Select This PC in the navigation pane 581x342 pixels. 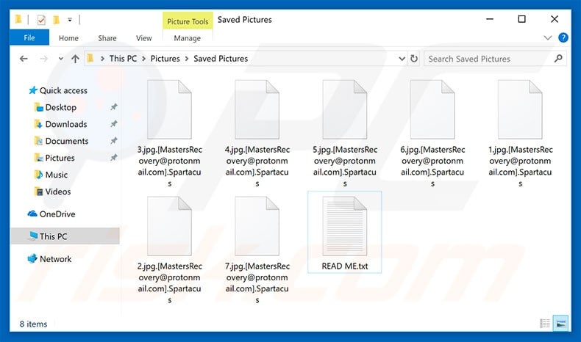click(x=65, y=236)
